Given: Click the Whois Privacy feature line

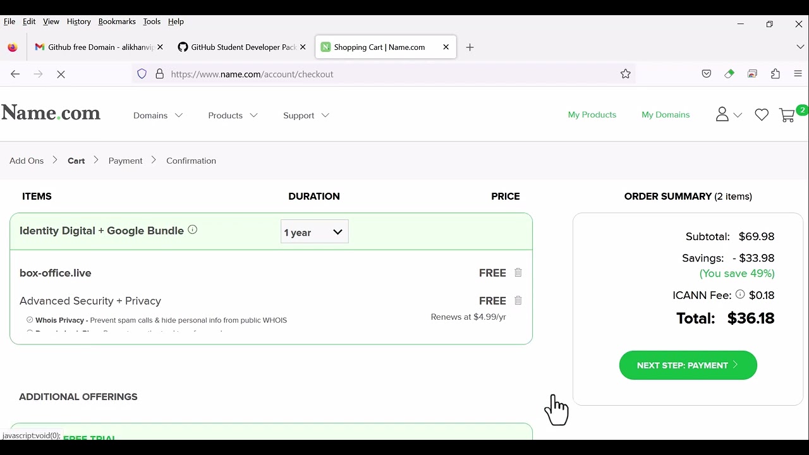Looking at the screenshot, I should pos(157,320).
